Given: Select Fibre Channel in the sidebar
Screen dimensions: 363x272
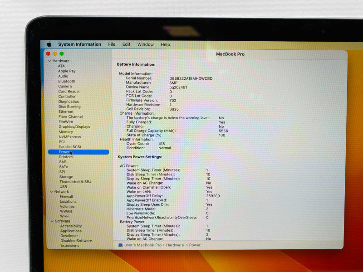Looking at the screenshot, I should (71, 117).
